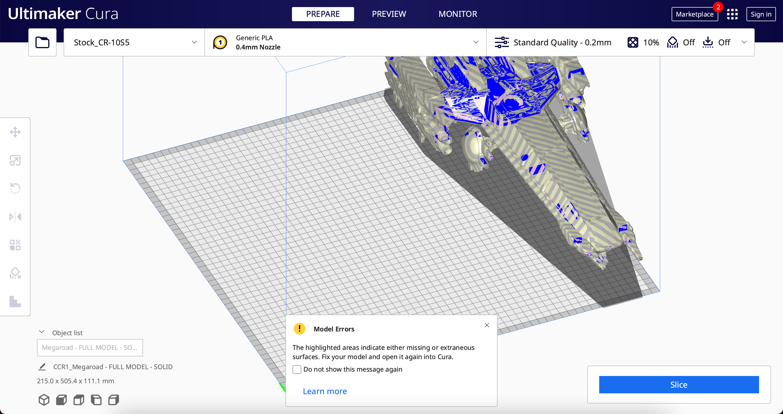Viewport: 783px width, 414px height.
Task: Select the Move tool
Action: pos(15,132)
